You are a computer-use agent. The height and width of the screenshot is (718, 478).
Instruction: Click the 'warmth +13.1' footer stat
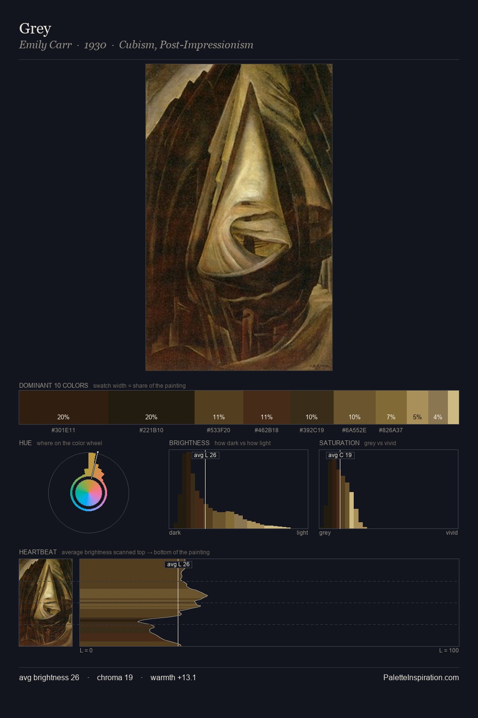(x=174, y=677)
